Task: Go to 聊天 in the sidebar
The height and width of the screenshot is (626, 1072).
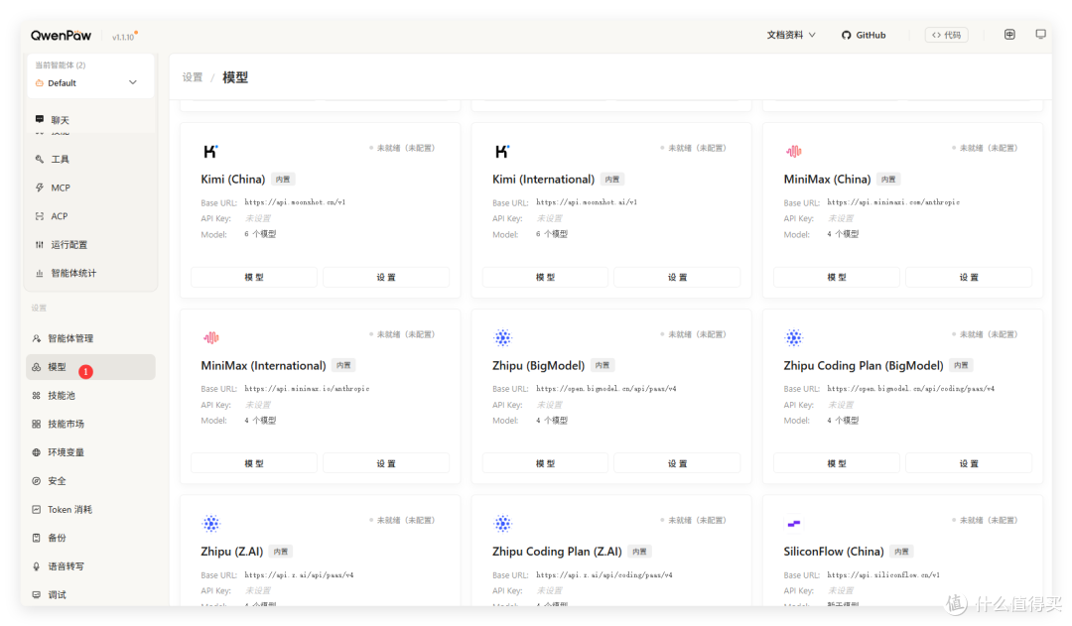Action: pos(61,120)
